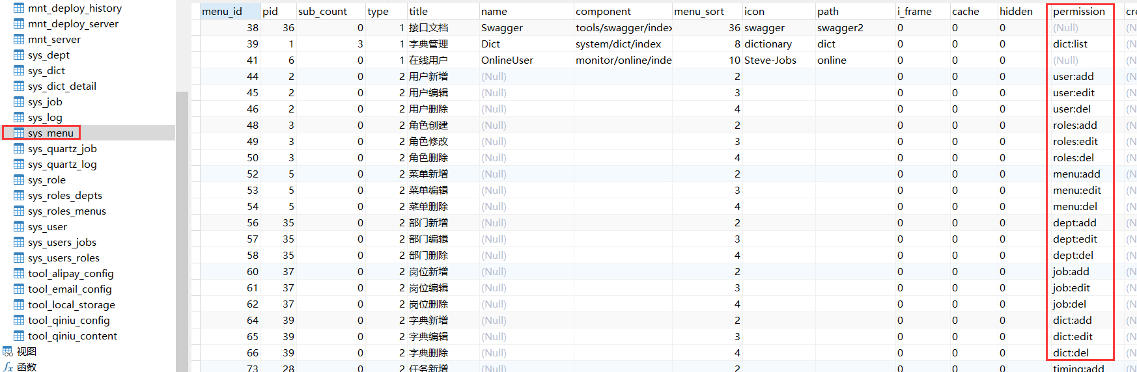The width and height of the screenshot is (1137, 372).
Task: Click the name column header
Action: [x=526, y=12]
